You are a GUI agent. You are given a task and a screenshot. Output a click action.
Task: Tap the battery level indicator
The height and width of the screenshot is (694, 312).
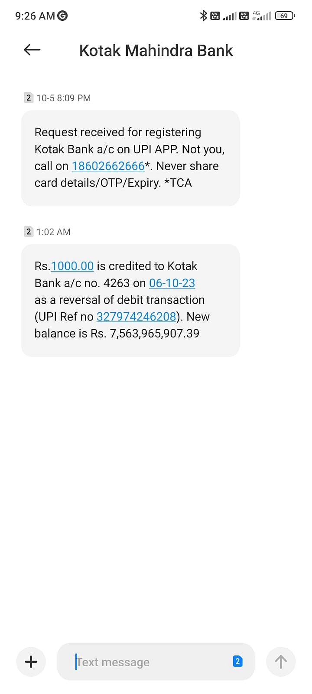(x=285, y=16)
